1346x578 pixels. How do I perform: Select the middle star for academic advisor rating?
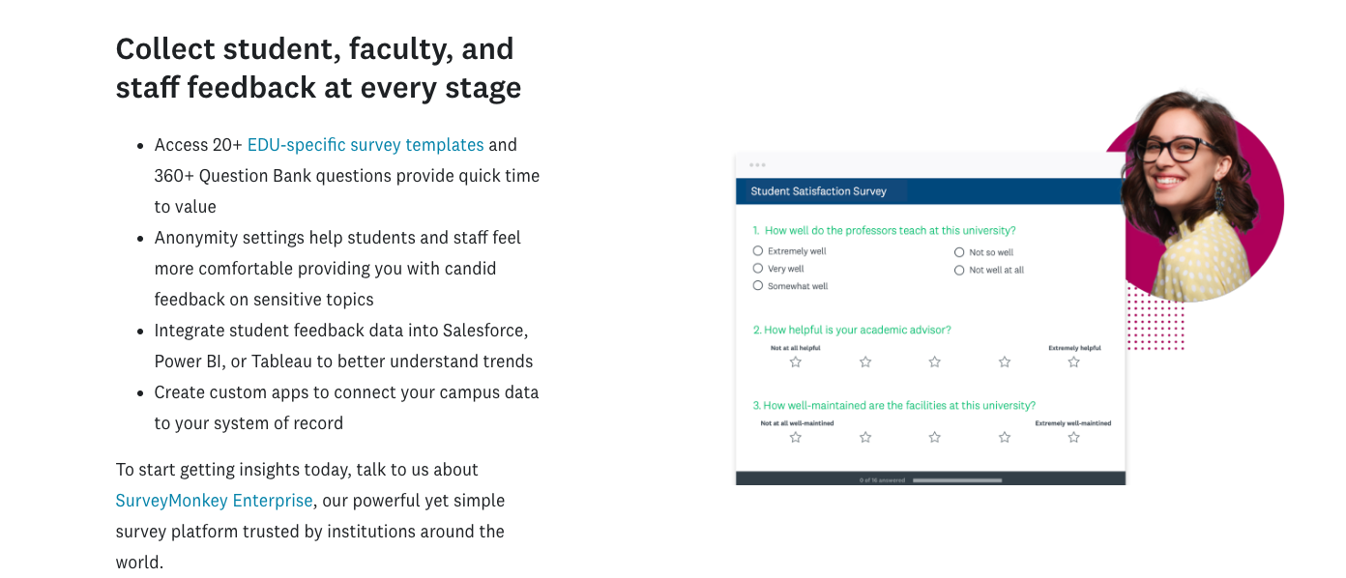(x=935, y=362)
